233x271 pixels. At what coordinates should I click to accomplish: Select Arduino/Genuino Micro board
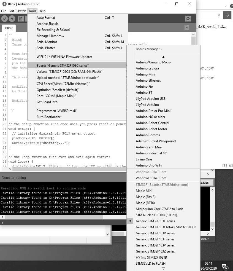pos(163,62)
